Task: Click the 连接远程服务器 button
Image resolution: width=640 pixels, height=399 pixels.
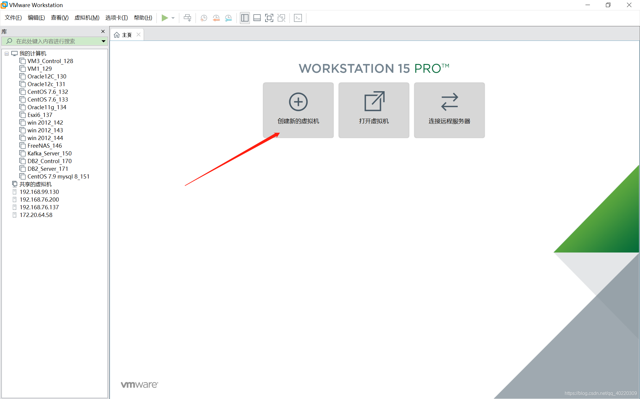Action: (x=449, y=110)
